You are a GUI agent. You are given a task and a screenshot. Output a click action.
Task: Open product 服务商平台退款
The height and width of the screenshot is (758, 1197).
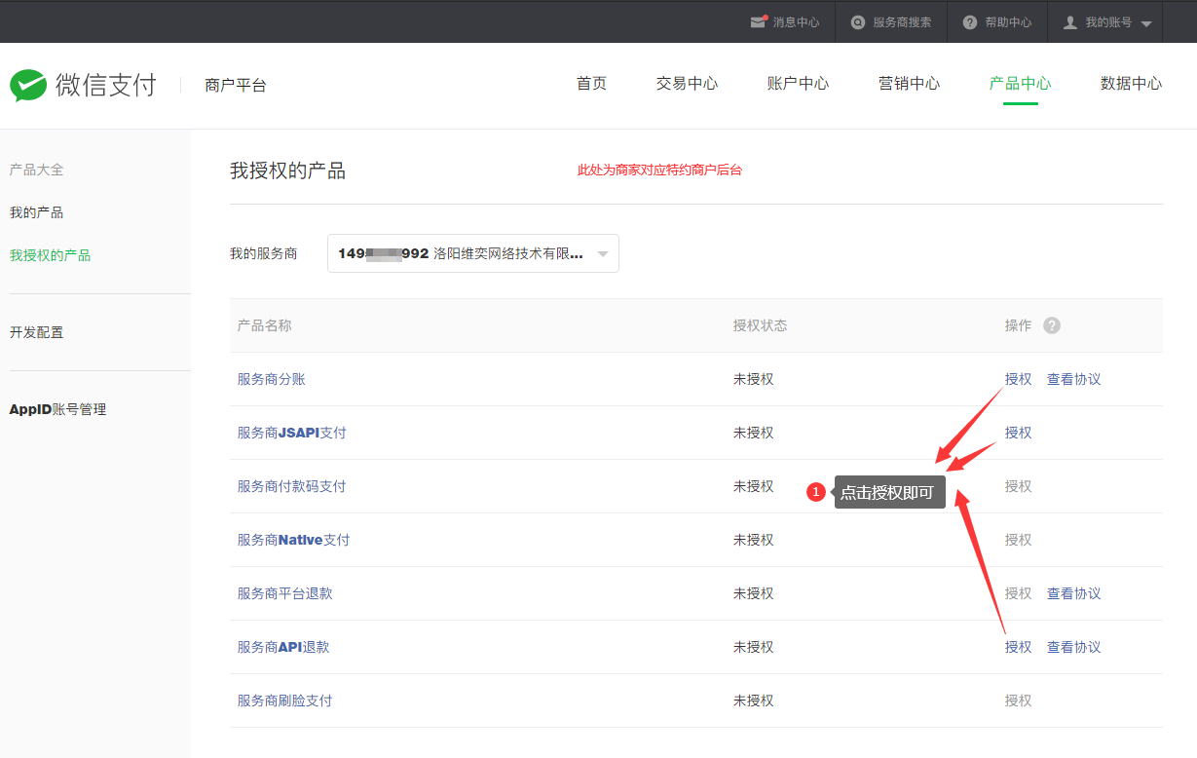284,593
